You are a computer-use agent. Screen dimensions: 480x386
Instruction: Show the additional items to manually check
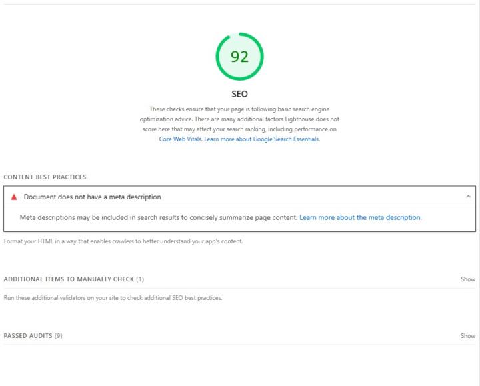467,279
